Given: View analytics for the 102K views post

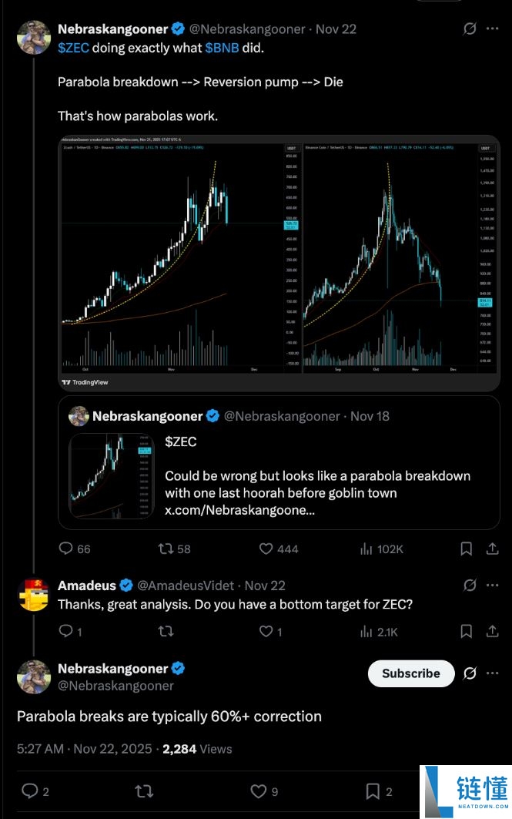Looking at the screenshot, I should [366, 549].
